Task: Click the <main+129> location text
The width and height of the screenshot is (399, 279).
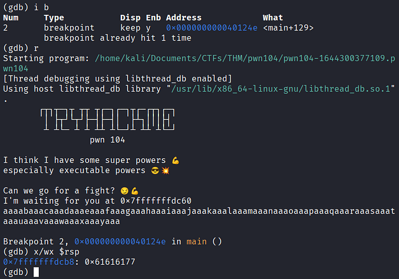Action: 288,28
